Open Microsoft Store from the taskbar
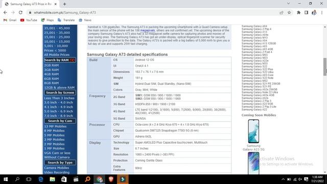 [64, 179]
